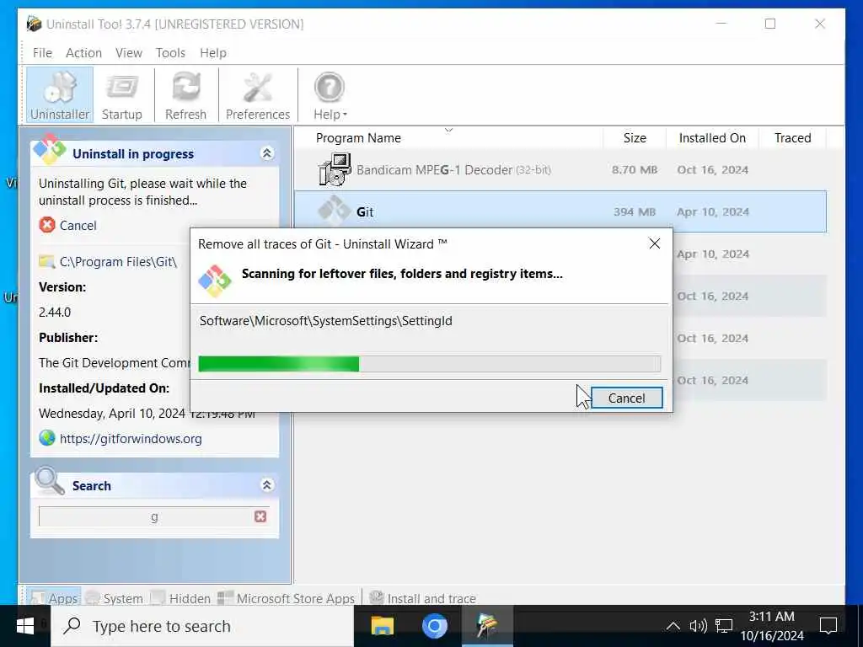Click the Uninstall Tool taskbar icon

487,626
